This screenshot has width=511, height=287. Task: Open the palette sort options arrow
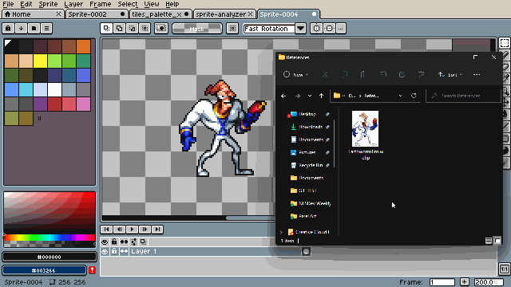[x=21, y=29]
